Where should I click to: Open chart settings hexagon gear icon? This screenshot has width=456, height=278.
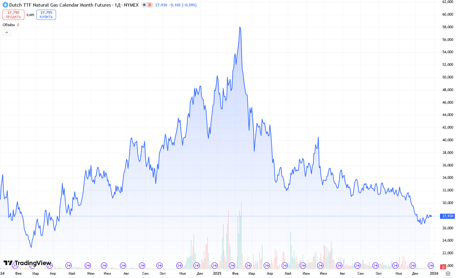[x=448, y=273]
